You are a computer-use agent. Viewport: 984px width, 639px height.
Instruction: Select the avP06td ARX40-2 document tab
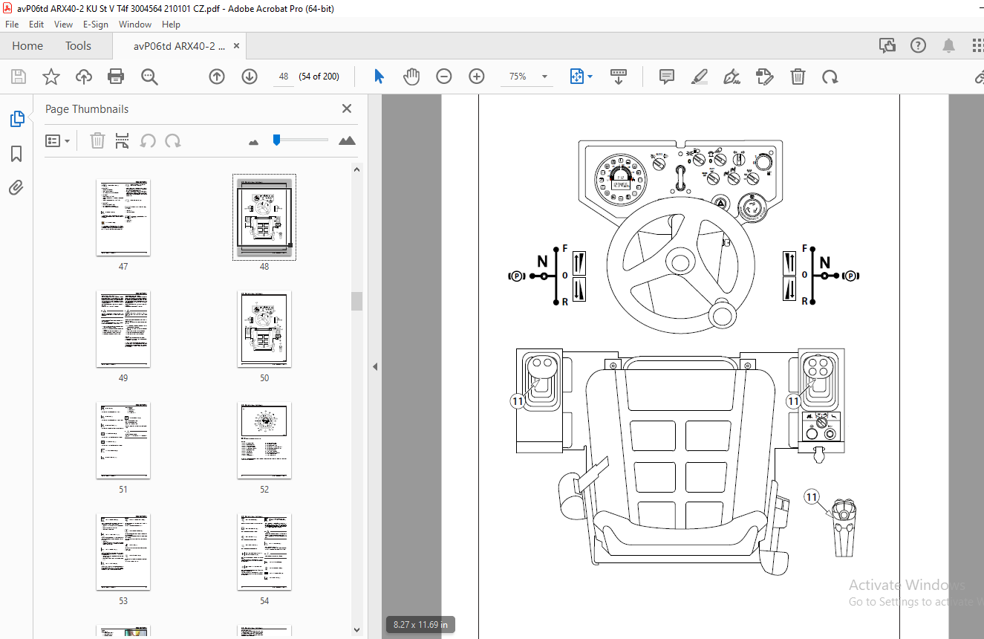178,45
